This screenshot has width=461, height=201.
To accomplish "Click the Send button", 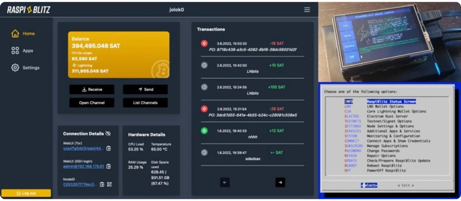I will (145, 89).
